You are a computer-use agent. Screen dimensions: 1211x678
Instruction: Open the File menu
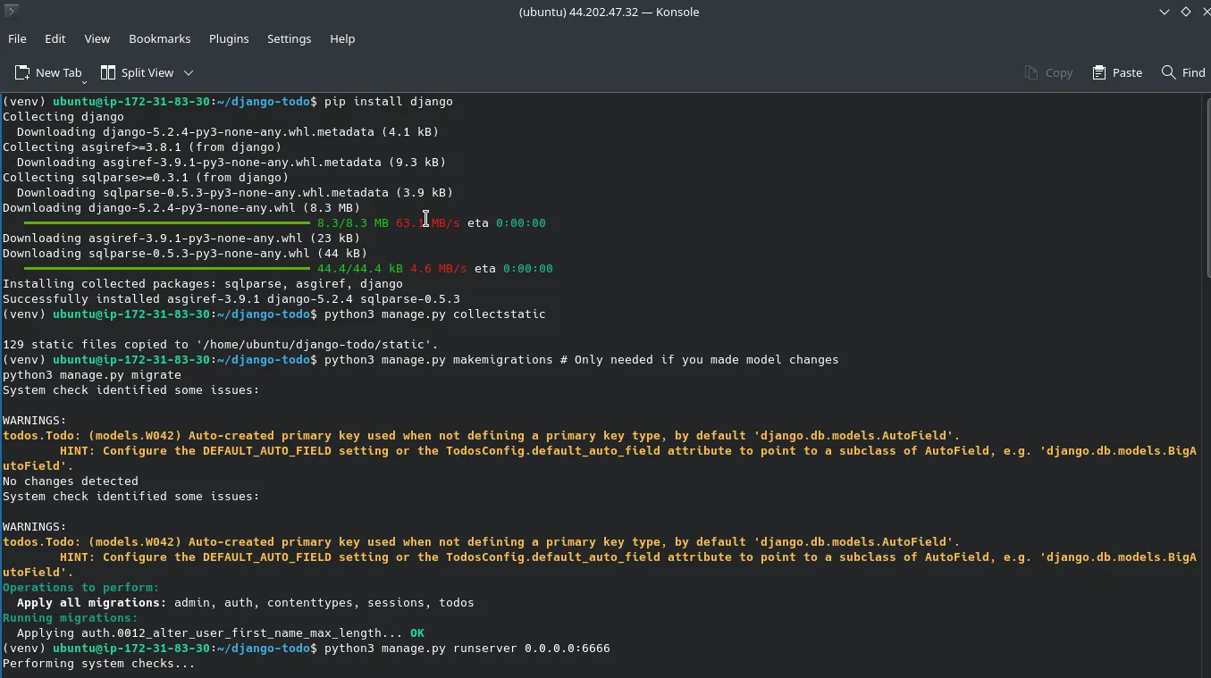tap(17, 38)
